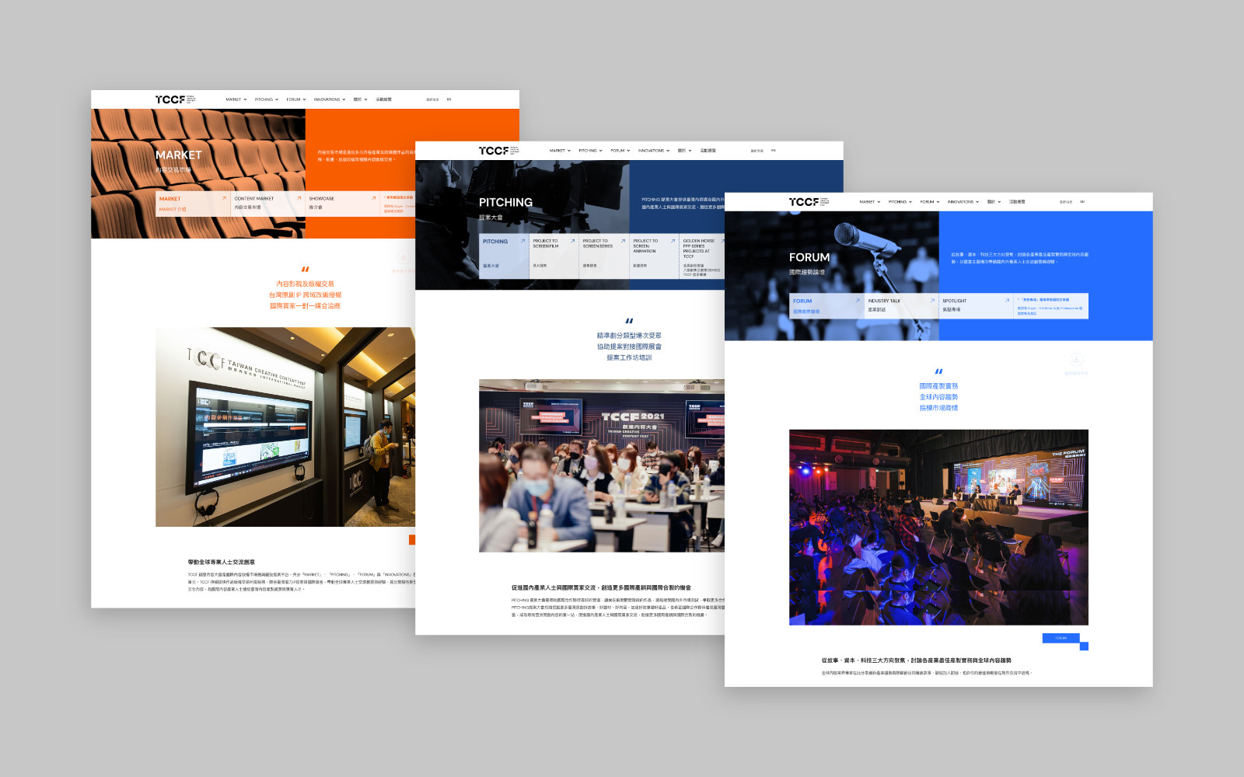Viewport: 1244px width, 777px height.
Task: Click the TCCF logo on the orange Market page
Action: point(175,99)
